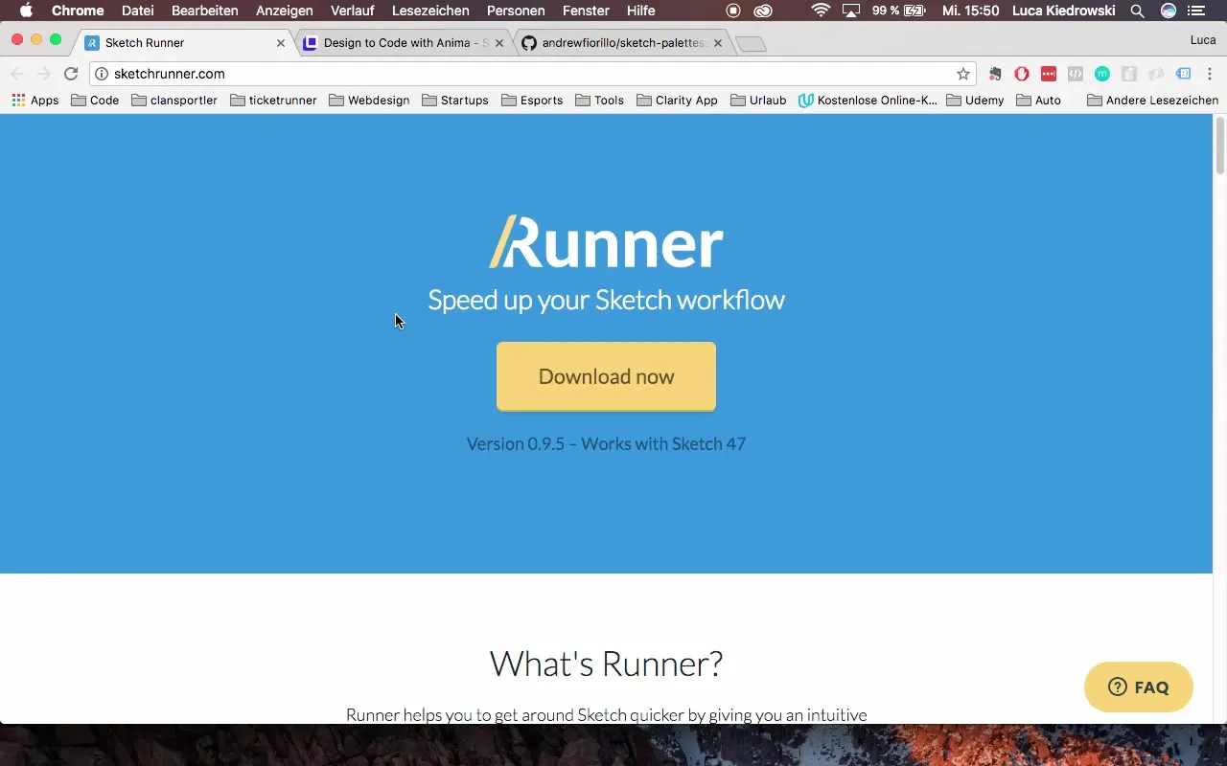Click the Luca profile button
The height and width of the screenshot is (766, 1227).
pyautogui.click(x=1203, y=40)
